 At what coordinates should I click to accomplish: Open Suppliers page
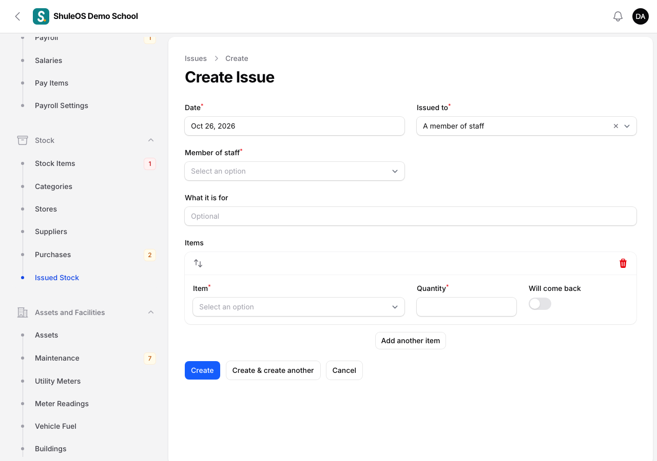[51, 232]
